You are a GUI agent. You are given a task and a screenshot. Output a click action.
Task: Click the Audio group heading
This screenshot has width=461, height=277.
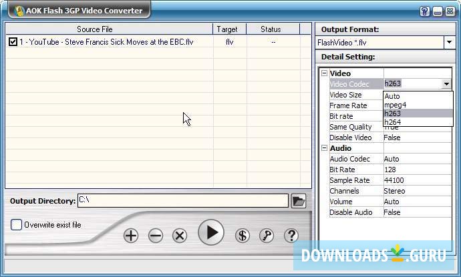tap(341, 148)
